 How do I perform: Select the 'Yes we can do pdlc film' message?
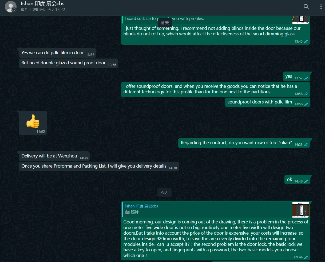tap(57, 53)
